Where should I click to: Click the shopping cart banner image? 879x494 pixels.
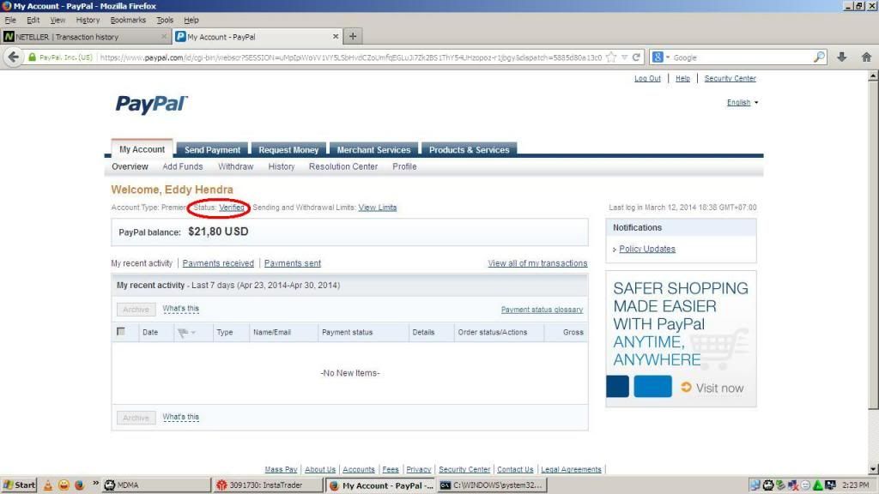718,347
